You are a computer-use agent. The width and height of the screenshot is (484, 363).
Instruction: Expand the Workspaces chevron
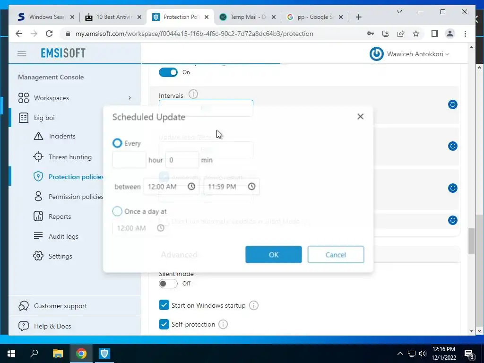(130, 98)
